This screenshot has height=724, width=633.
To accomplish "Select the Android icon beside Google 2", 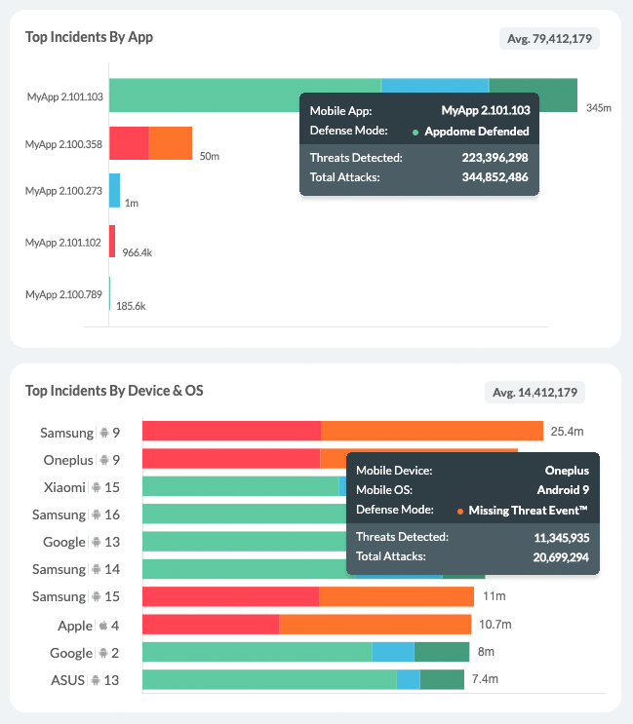I will [x=104, y=653].
